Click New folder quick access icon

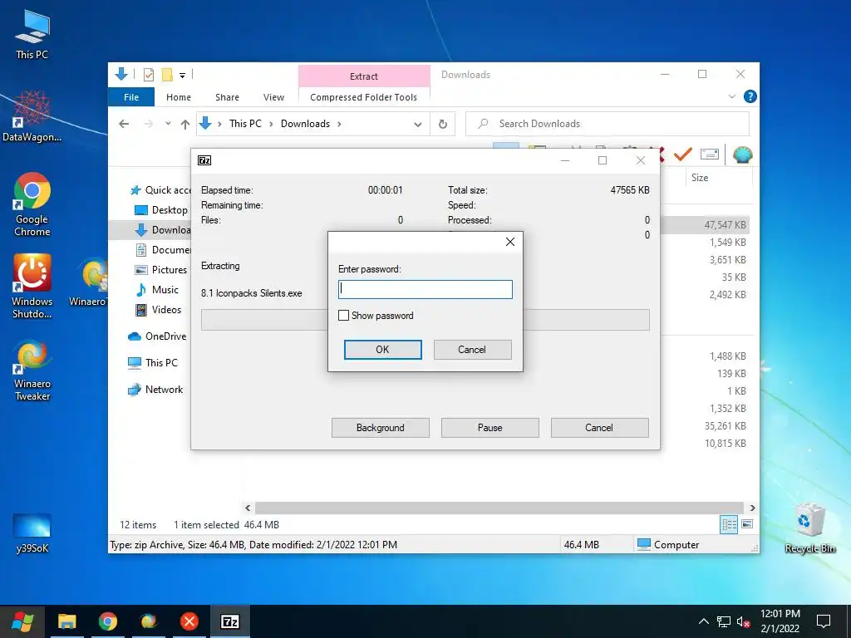[x=167, y=75]
